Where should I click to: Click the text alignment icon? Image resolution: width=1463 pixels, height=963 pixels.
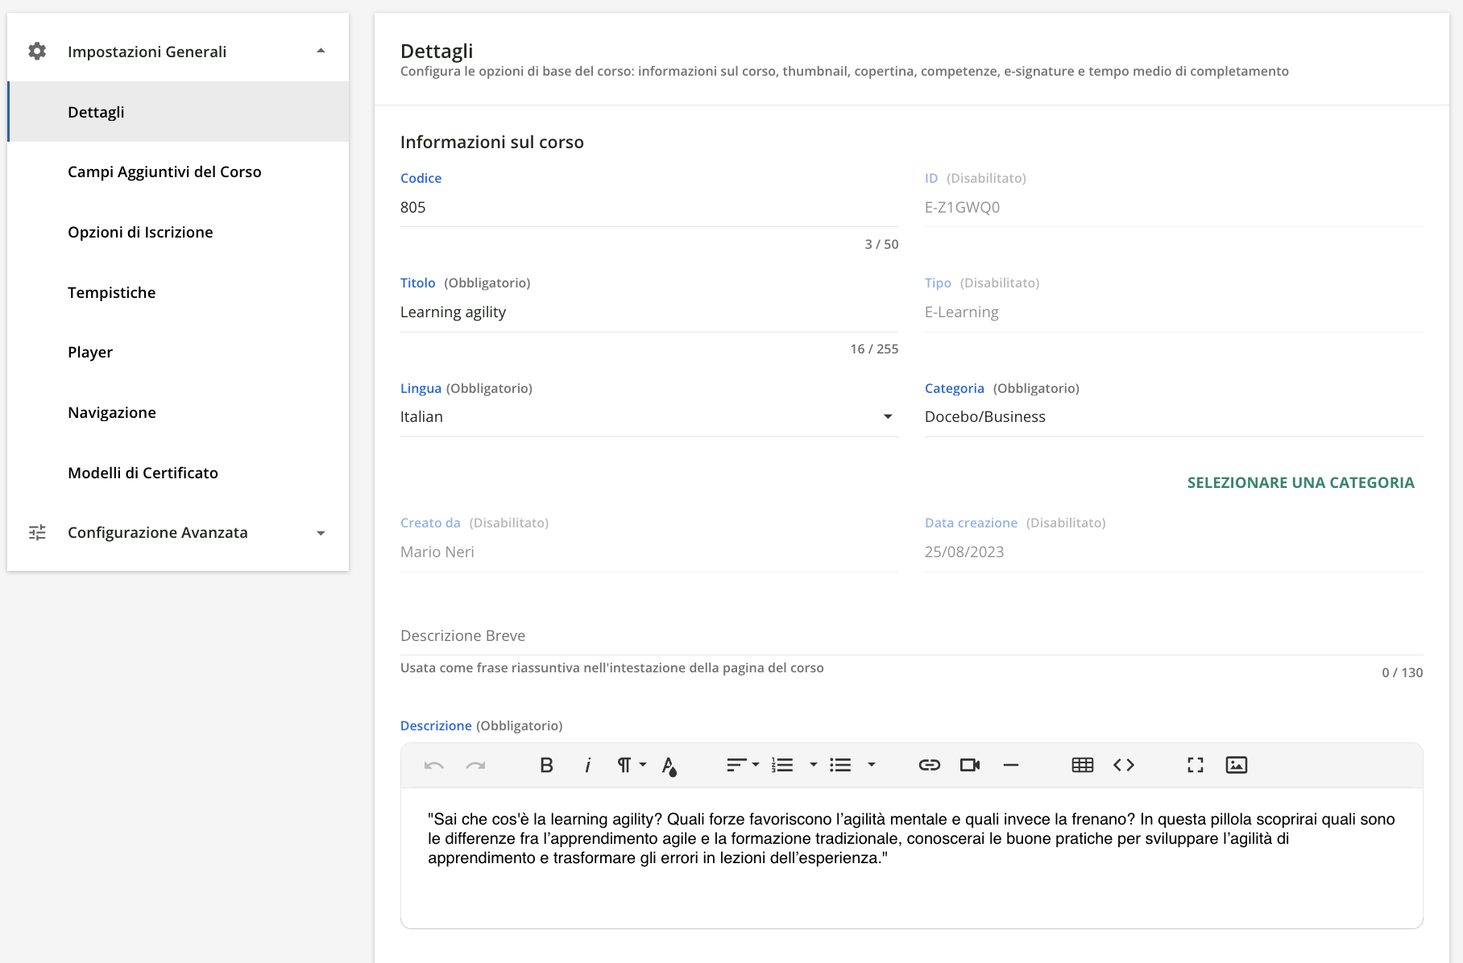coord(736,765)
